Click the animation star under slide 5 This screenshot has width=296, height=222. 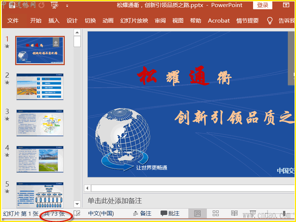click(x=7, y=191)
